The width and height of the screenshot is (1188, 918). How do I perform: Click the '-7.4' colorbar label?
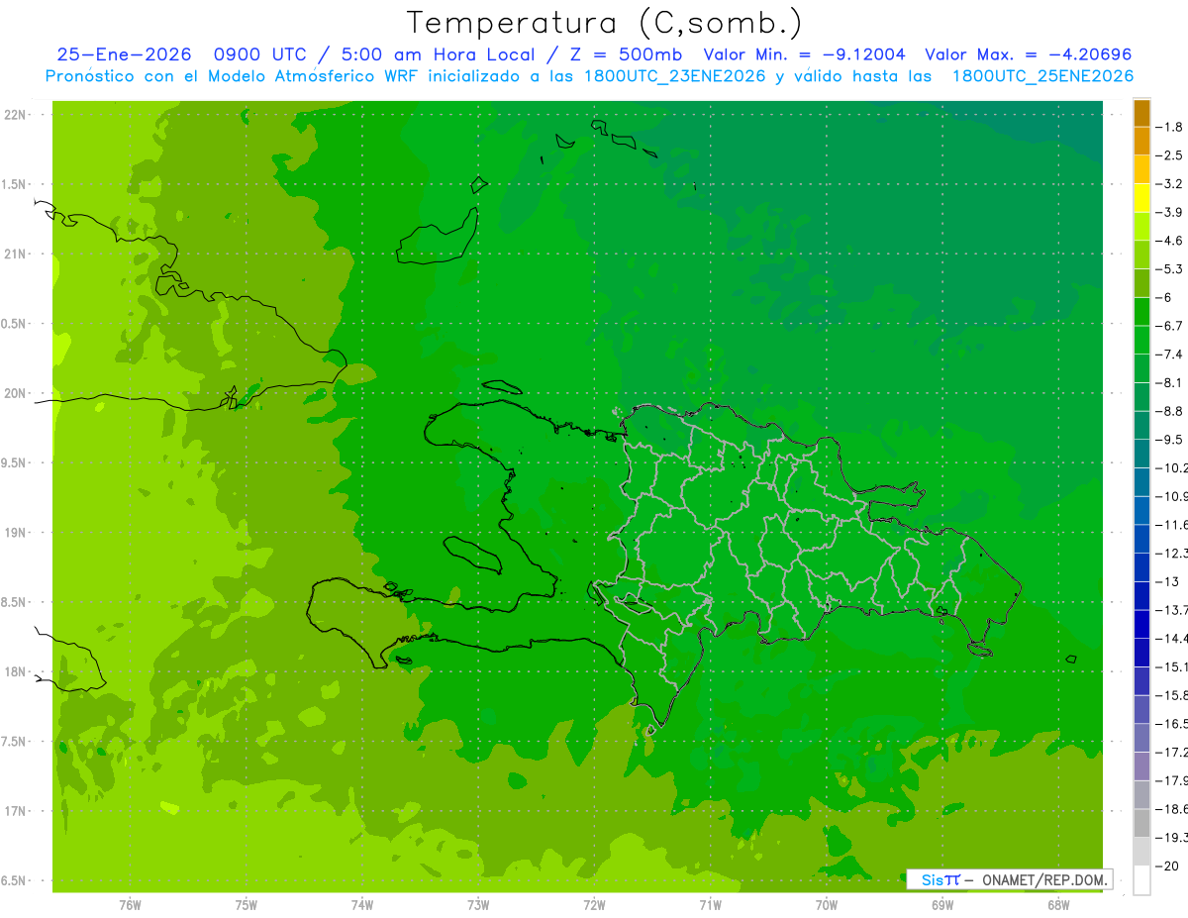point(1169,355)
